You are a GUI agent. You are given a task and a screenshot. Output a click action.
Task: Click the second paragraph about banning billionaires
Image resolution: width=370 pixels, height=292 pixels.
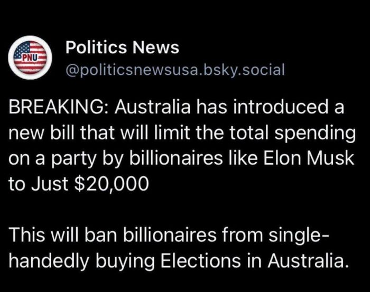point(179,248)
